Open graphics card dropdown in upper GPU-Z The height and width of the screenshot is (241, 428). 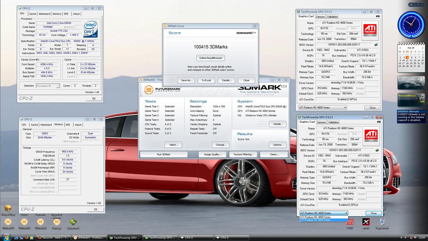click(x=322, y=107)
